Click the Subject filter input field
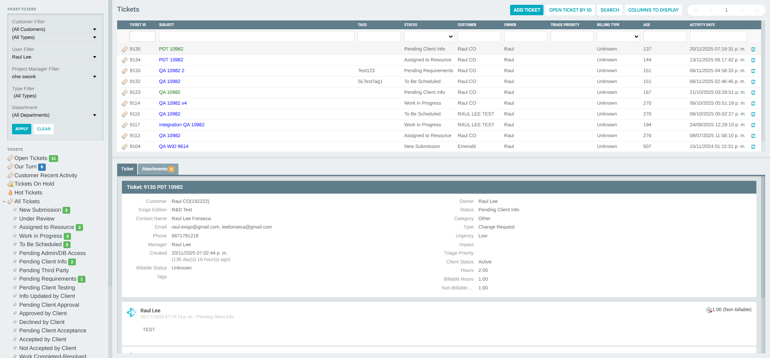Screen dimensions: 770x358 tap(257, 36)
